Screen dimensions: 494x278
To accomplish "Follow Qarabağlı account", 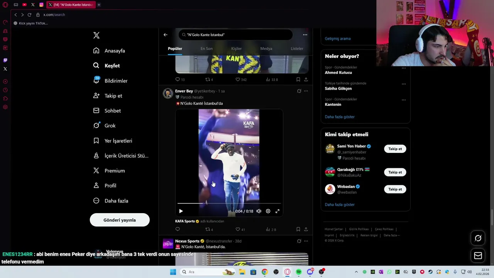I will point(395,172).
